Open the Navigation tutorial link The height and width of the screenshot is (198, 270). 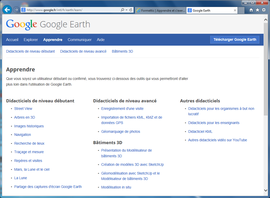(x=23, y=135)
